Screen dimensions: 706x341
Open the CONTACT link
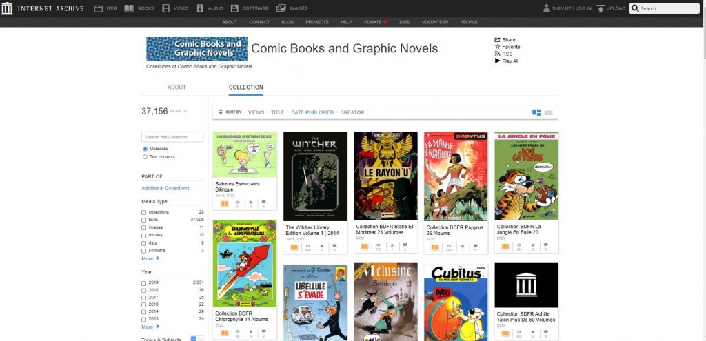pyautogui.click(x=259, y=22)
